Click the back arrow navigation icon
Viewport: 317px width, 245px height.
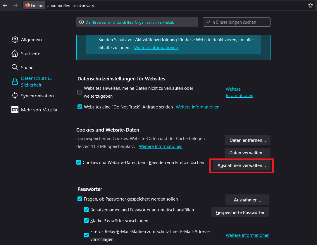[5, 6]
